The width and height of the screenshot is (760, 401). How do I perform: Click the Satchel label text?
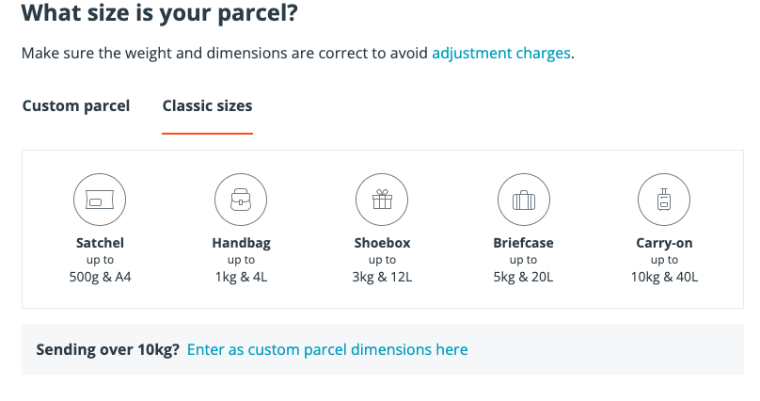click(x=100, y=243)
